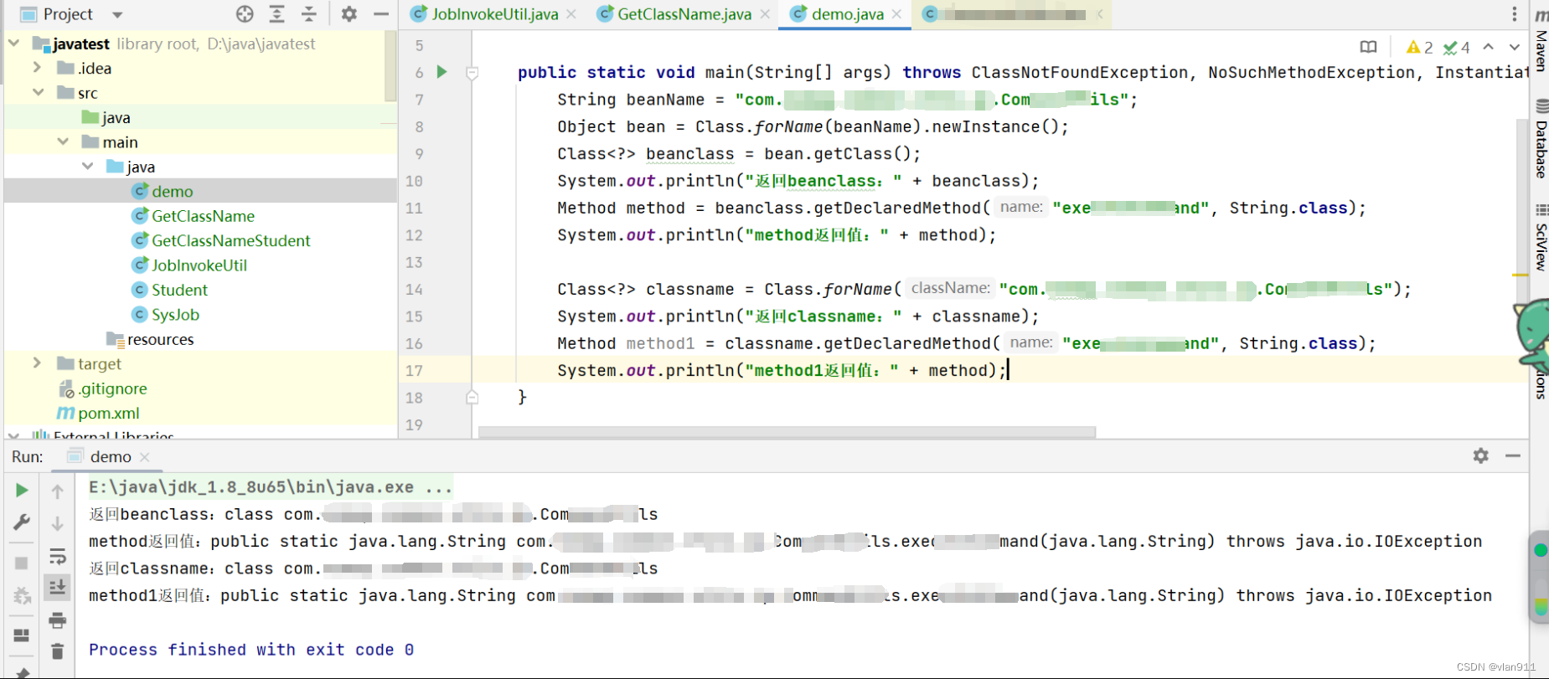The height and width of the screenshot is (679, 1549).
Task: Click the stop process icon
Action: point(22,563)
